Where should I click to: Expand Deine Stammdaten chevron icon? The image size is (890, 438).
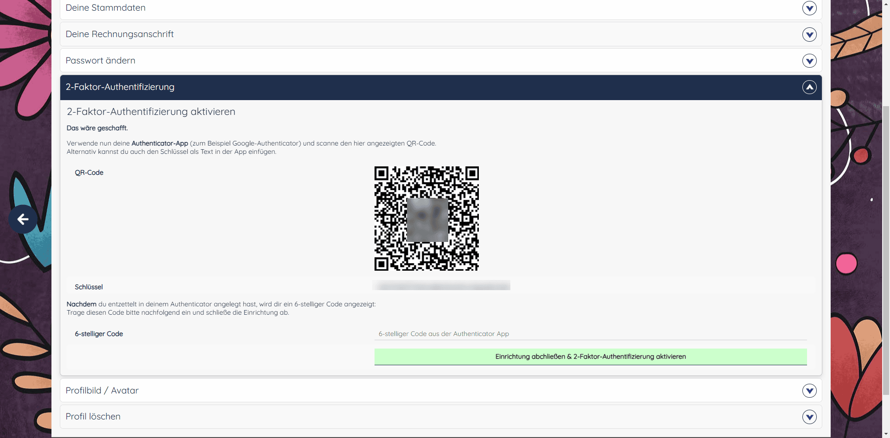809,8
